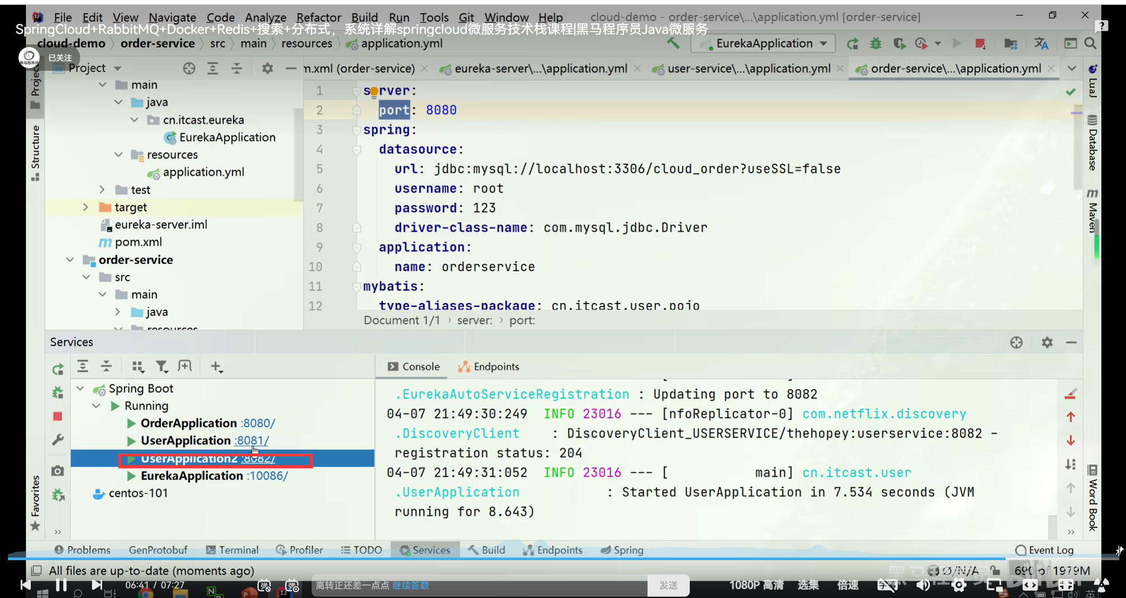
Task: Click the red Stop icon in Services panel
Action: tap(58, 416)
